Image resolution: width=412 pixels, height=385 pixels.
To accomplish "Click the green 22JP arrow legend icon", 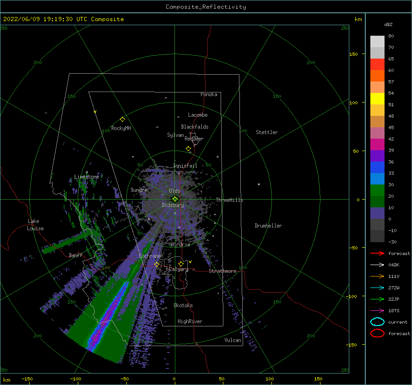I will (x=377, y=299).
